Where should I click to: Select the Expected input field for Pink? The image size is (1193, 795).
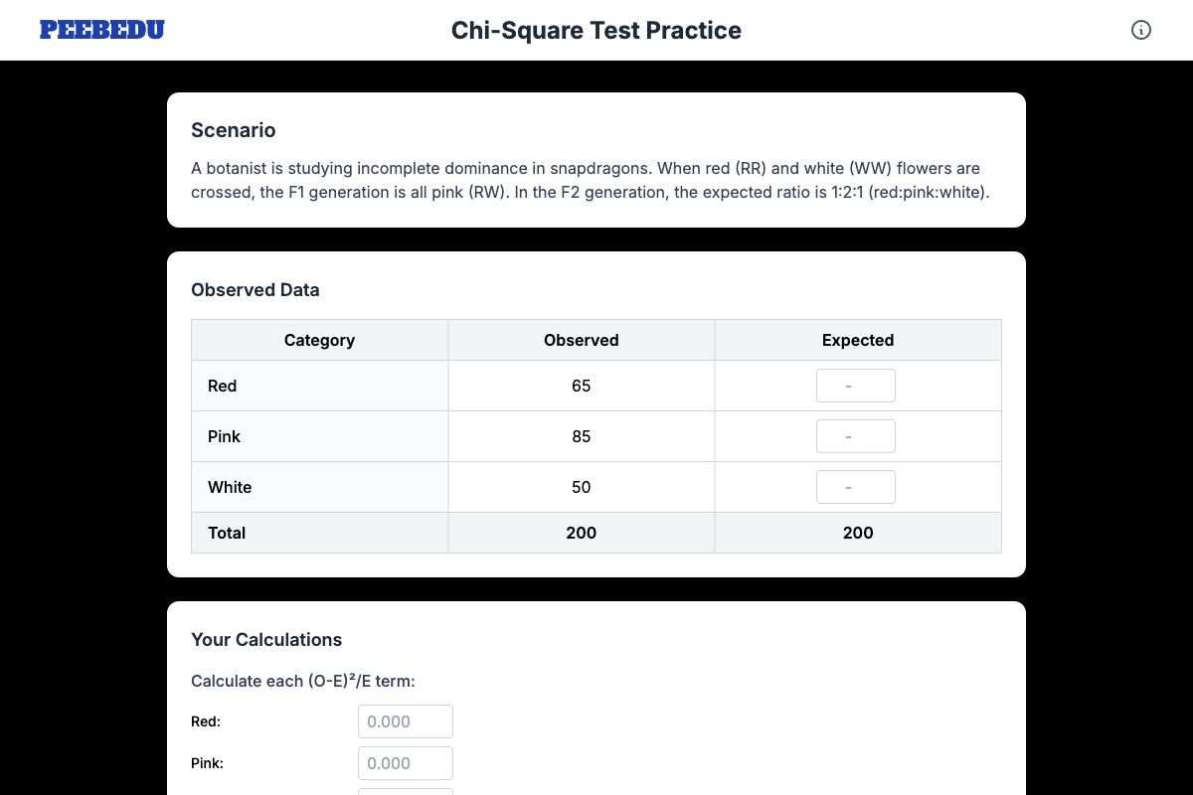[856, 435]
